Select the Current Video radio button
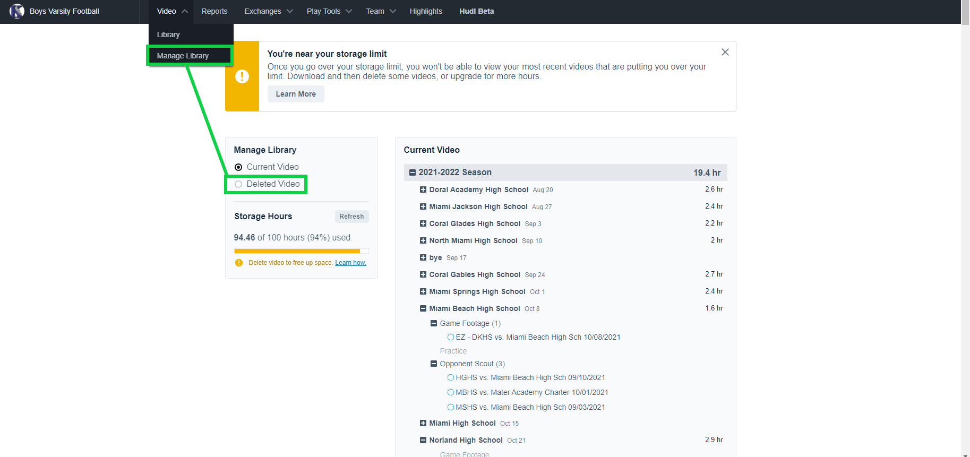Image resolution: width=970 pixels, height=457 pixels. [238, 167]
